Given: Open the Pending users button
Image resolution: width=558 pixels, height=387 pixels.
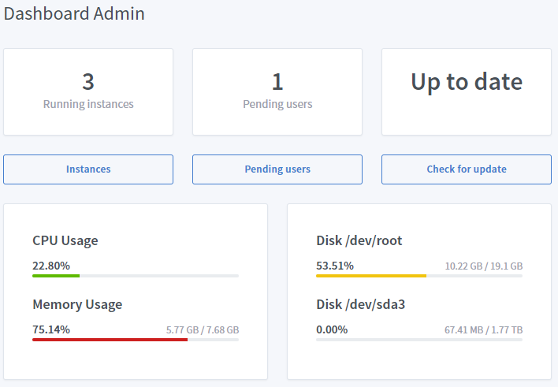Looking at the screenshot, I should (277, 169).
